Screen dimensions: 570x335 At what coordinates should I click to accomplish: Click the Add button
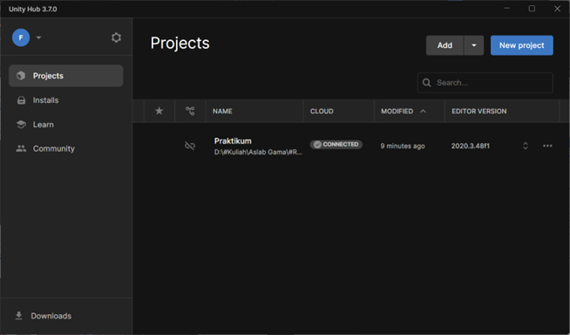[x=445, y=45]
